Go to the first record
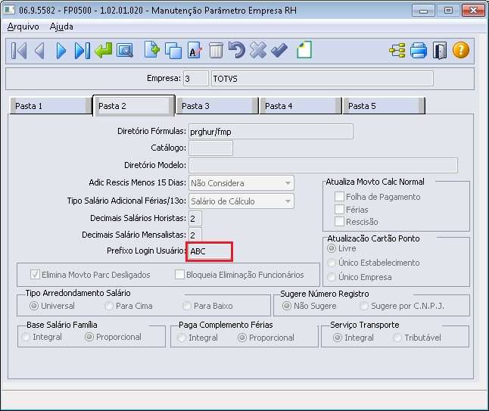 pos(19,51)
